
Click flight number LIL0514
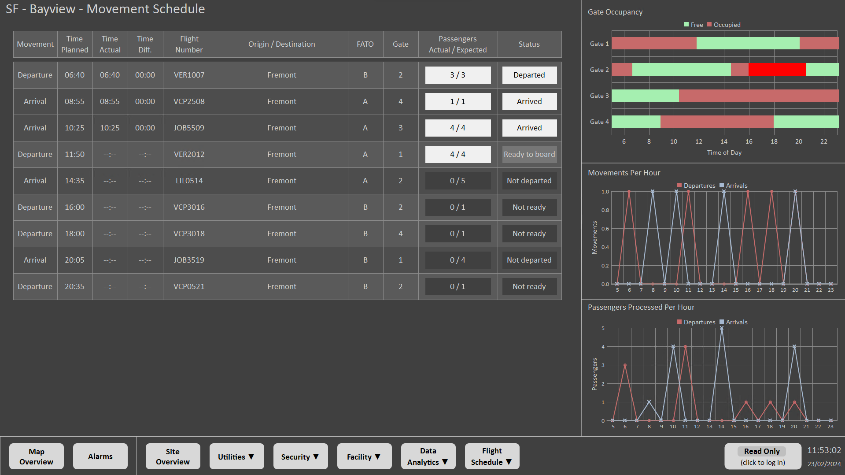pyautogui.click(x=189, y=181)
